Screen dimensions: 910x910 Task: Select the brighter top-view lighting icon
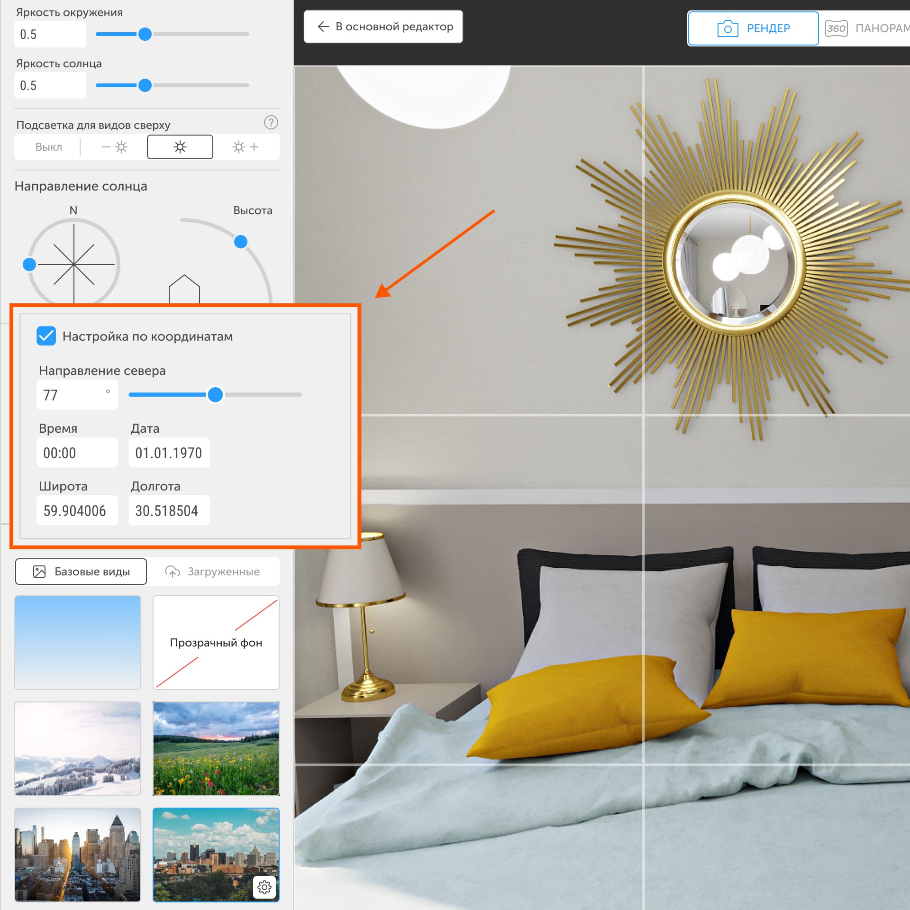(x=246, y=147)
